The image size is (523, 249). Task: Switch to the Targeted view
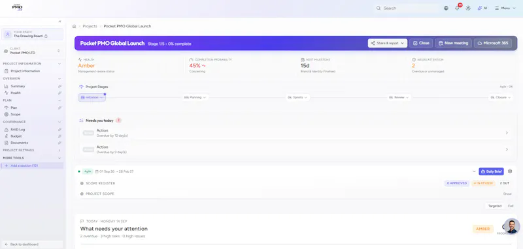(495, 206)
